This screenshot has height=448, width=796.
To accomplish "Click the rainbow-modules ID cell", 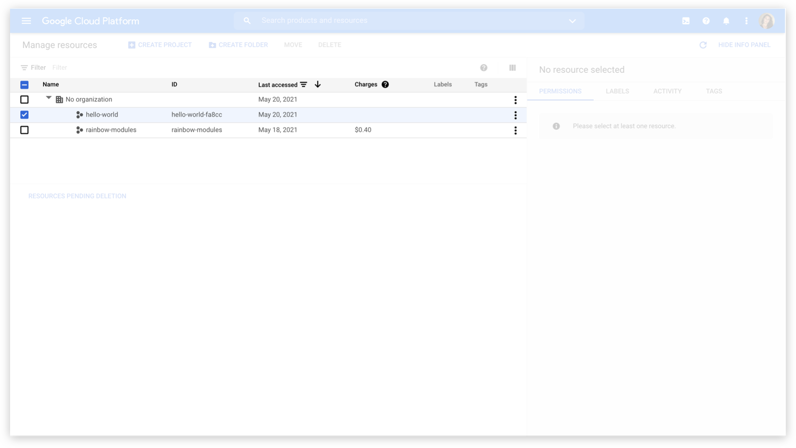I will click(x=197, y=130).
